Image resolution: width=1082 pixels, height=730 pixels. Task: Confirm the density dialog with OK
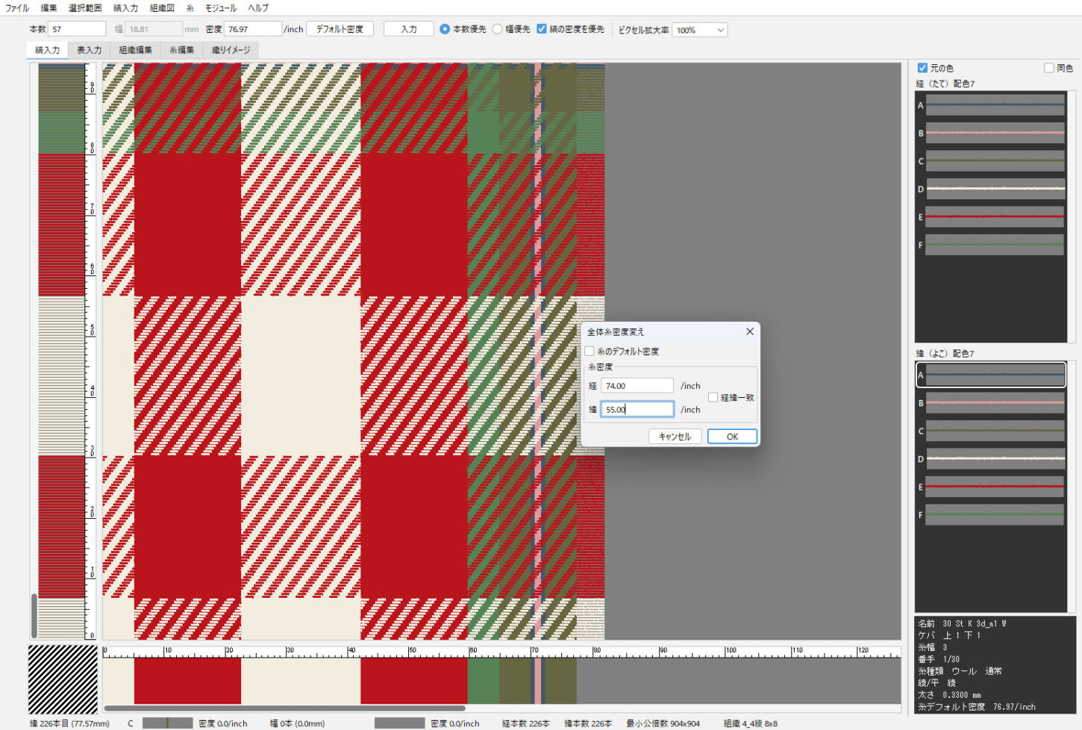[731, 437]
